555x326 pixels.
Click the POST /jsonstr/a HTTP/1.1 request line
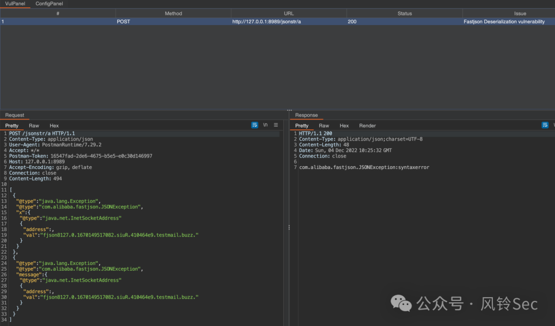(x=42, y=133)
